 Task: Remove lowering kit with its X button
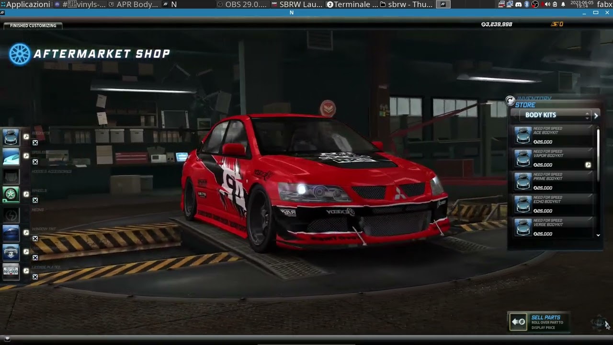tap(35, 258)
